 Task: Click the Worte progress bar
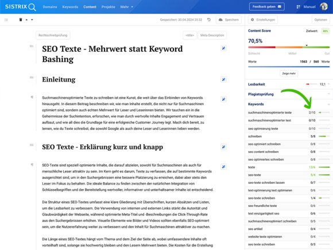pos(289,67)
